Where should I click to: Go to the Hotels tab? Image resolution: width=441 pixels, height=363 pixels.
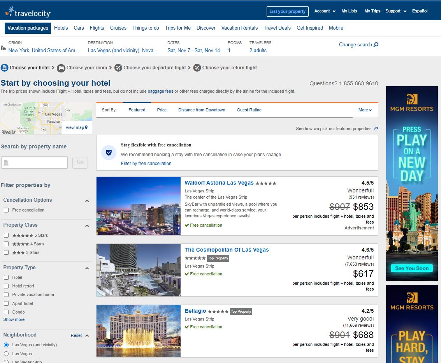click(x=61, y=28)
